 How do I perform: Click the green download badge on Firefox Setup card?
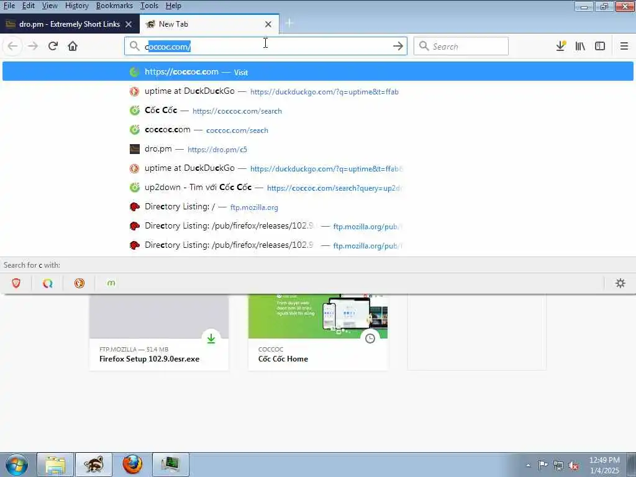coord(211,338)
